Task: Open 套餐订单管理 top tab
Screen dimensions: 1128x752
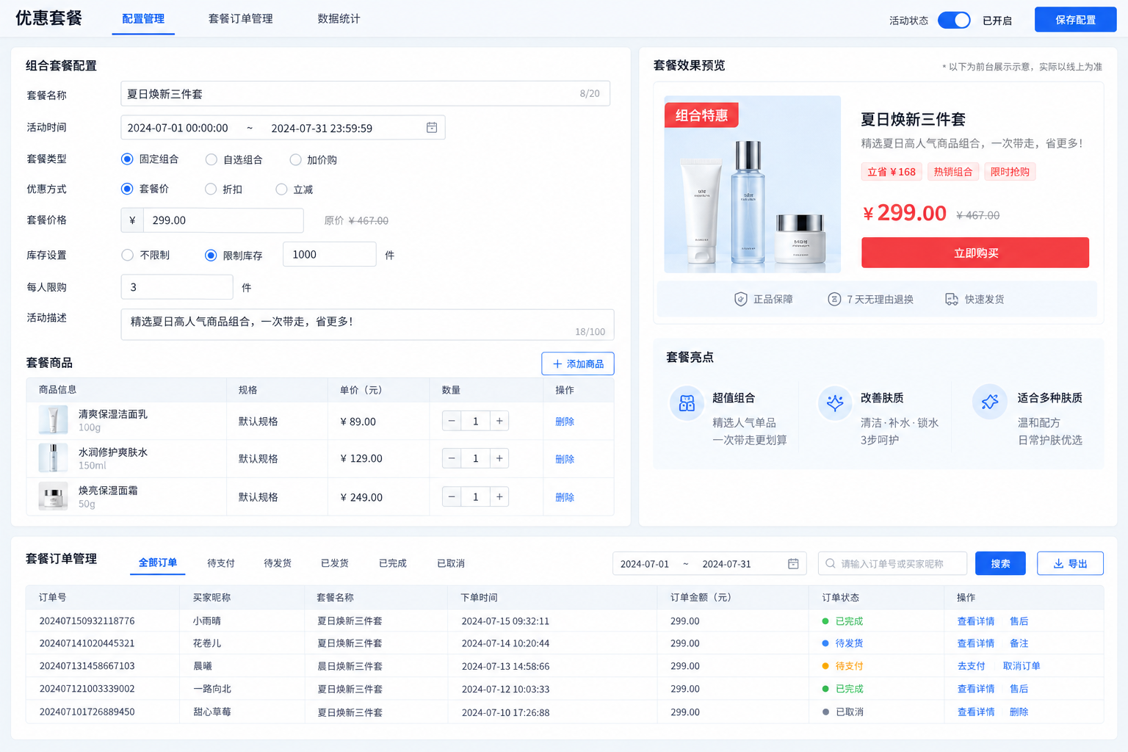Action: pyautogui.click(x=240, y=18)
